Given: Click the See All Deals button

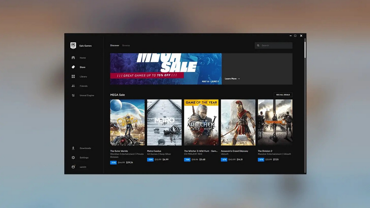Looking at the screenshot, I should point(283,95).
